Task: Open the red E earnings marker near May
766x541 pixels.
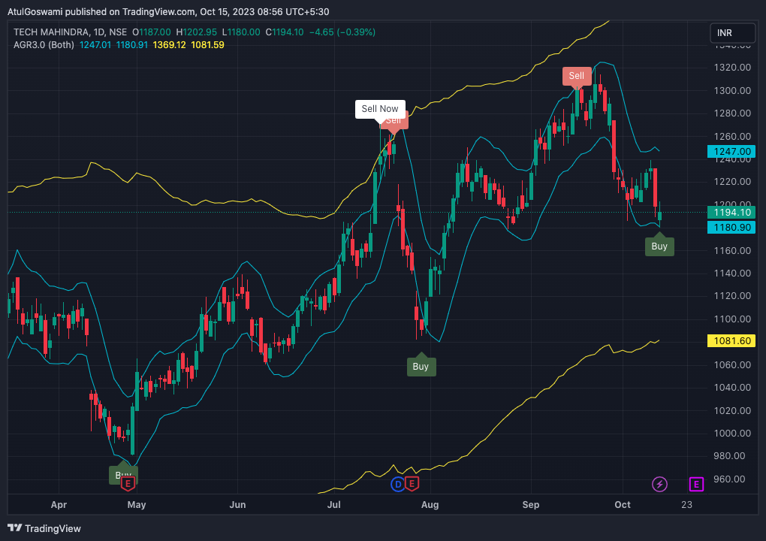Action: (x=128, y=484)
